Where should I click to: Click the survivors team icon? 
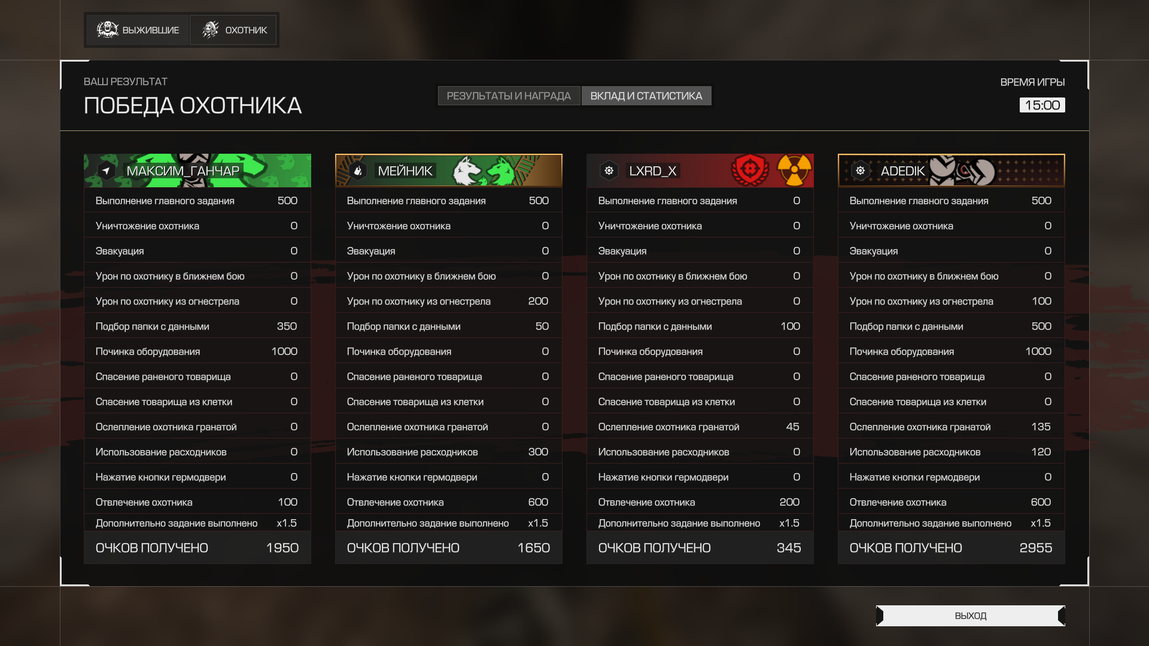[x=107, y=30]
